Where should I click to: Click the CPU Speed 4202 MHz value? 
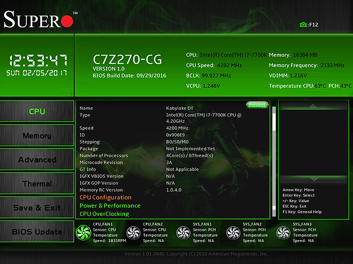(x=230, y=65)
